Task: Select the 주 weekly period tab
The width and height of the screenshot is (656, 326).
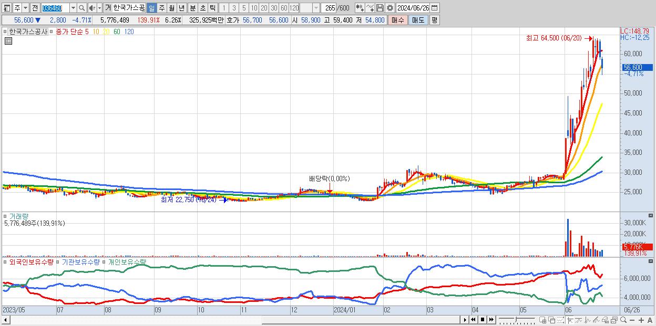Action: click(161, 8)
